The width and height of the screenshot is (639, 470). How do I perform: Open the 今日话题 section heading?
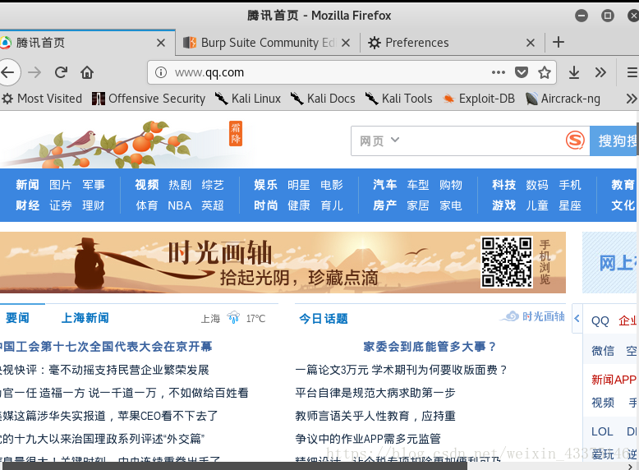tap(324, 319)
